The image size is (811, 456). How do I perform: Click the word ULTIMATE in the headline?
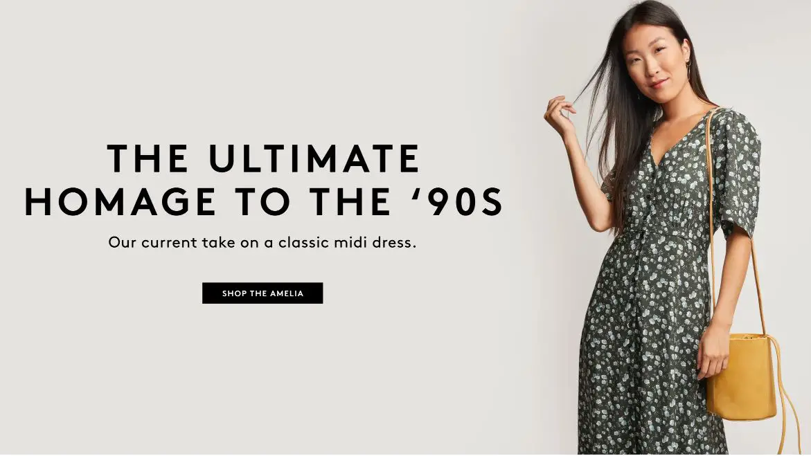314,158
